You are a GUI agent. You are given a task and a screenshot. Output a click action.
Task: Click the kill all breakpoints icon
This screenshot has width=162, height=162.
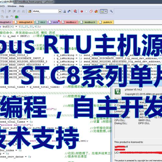pos(96,11)
